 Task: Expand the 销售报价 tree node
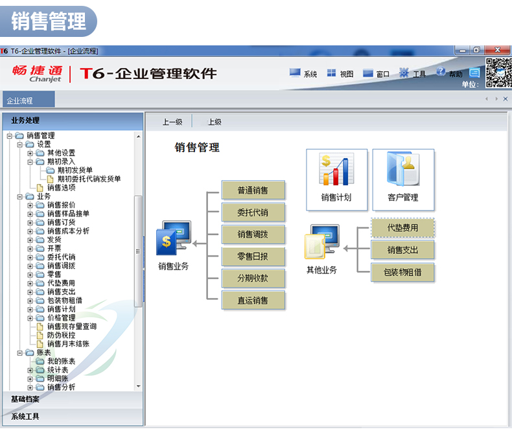click(x=30, y=205)
